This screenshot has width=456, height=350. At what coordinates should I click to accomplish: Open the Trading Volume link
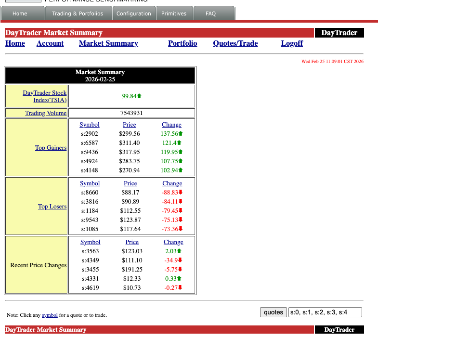click(x=45, y=113)
